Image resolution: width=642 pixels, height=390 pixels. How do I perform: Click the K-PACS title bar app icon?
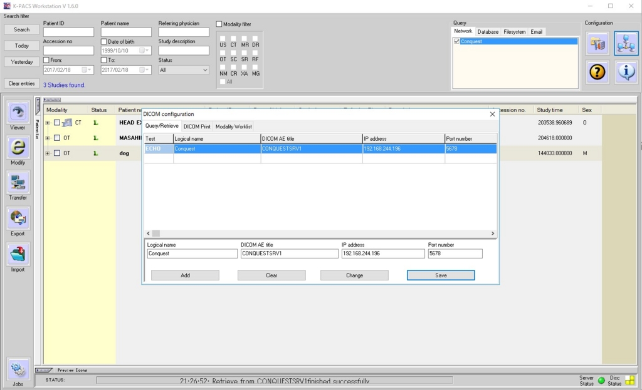click(7, 6)
